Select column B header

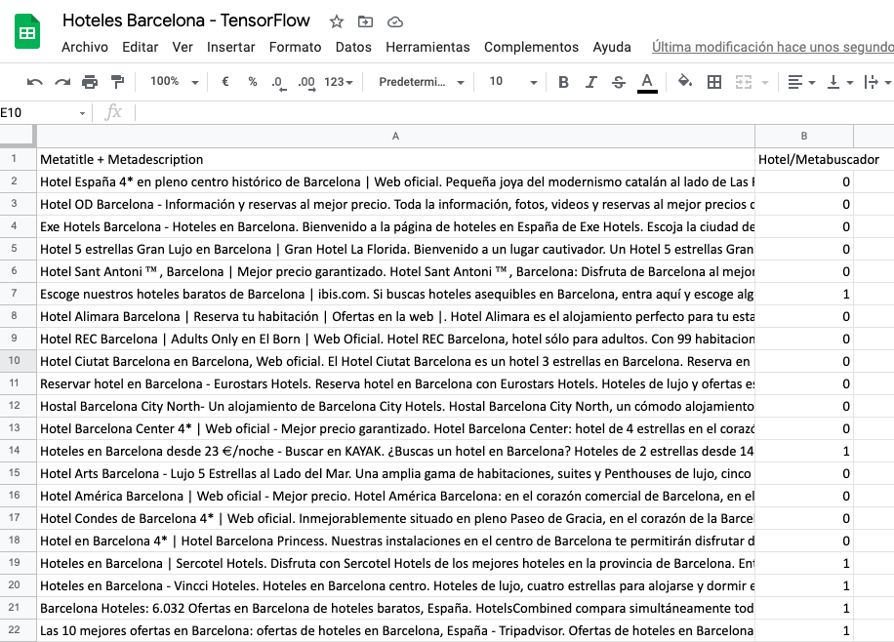tap(804, 137)
